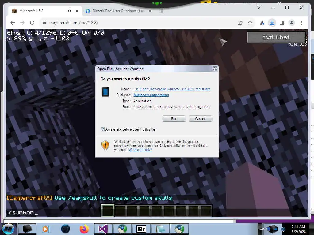
Task: Open the Microsoft Corporation publisher link
Action: coord(151,95)
